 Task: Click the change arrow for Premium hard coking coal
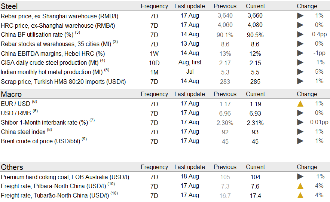tap(300, 177)
